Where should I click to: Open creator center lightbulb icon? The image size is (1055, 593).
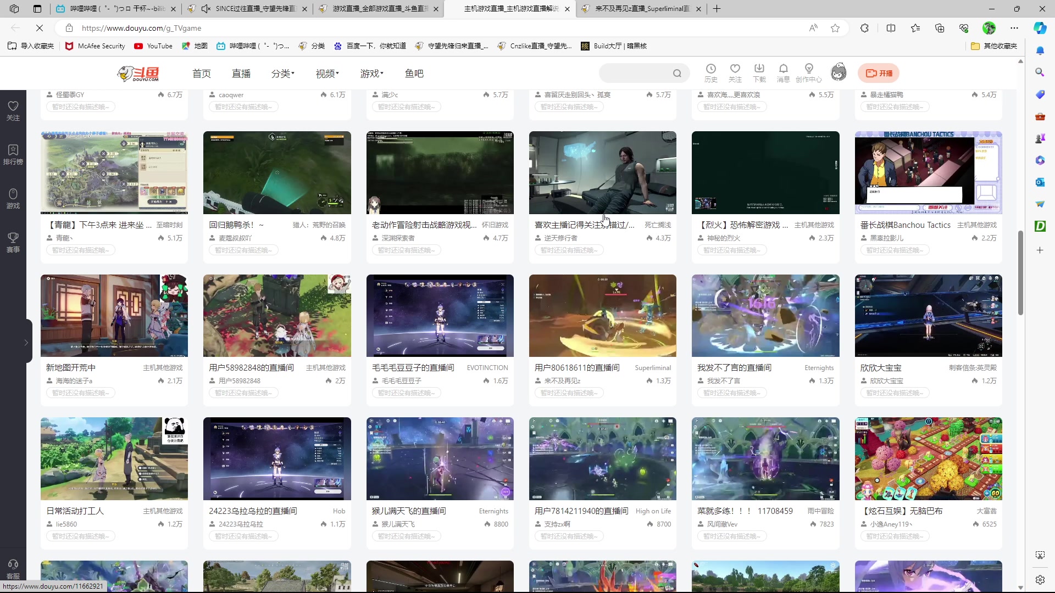point(808,69)
